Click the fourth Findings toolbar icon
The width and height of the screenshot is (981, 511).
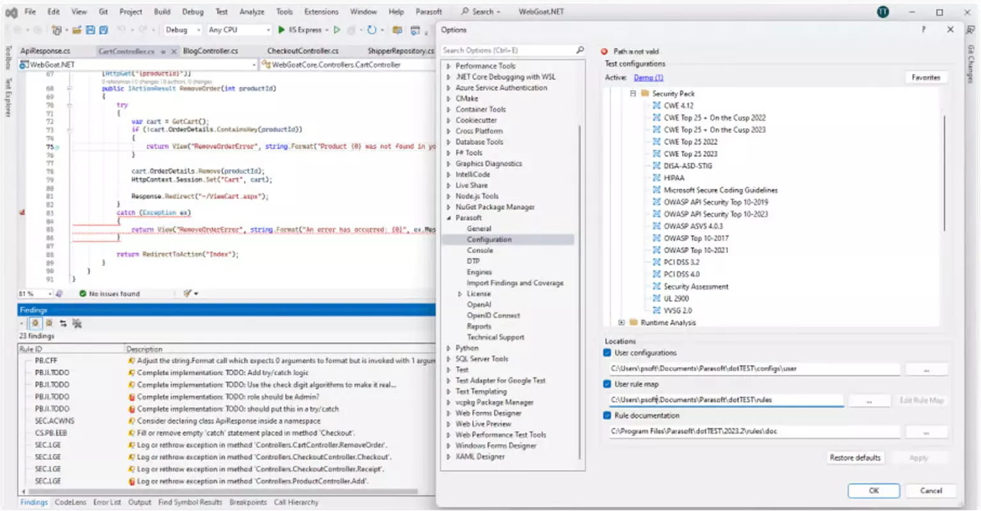tap(77, 323)
